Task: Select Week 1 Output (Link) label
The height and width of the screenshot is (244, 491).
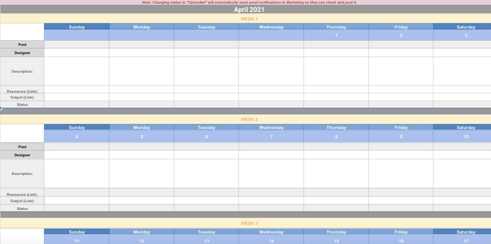Action: pyautogui.click(x=22, y=97)
